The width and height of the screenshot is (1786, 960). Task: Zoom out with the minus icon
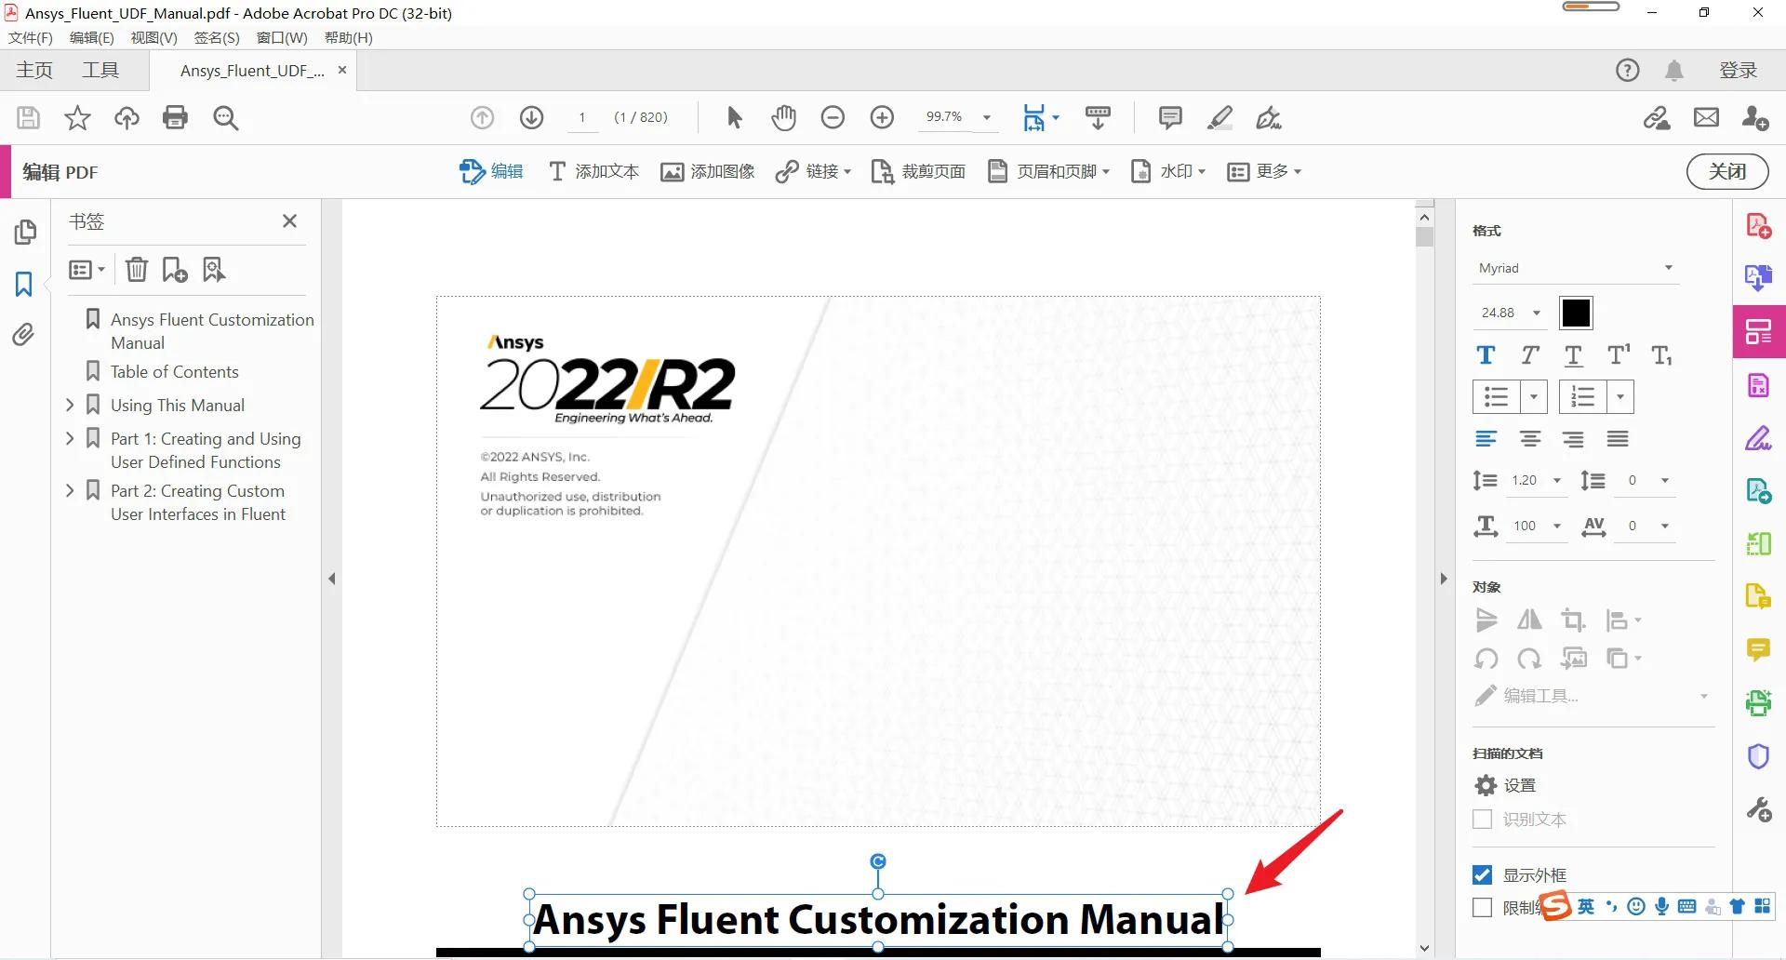[833, 117]
